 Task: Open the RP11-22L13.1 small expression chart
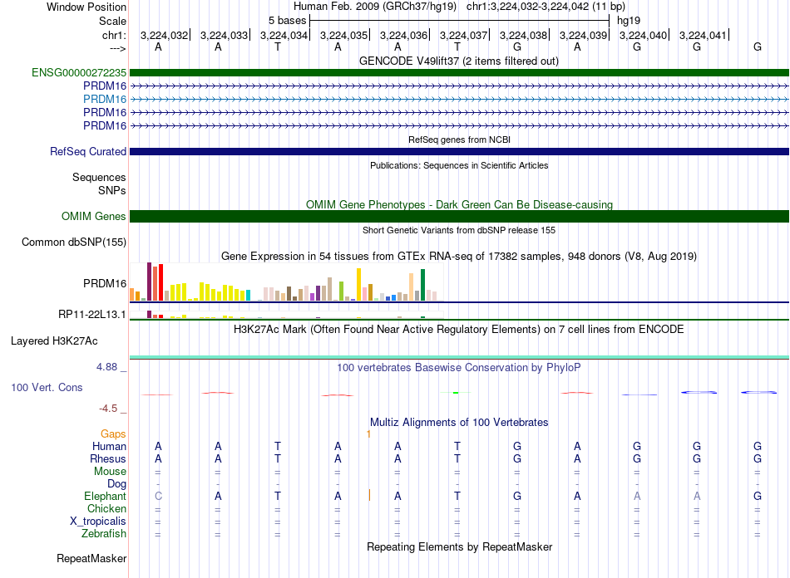pyautogui.click(x=287, y=315)
